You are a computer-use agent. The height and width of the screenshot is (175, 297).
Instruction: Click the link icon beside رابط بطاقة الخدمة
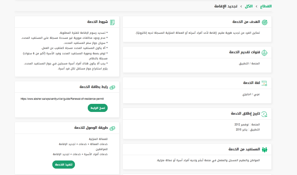tap(112, 87)
